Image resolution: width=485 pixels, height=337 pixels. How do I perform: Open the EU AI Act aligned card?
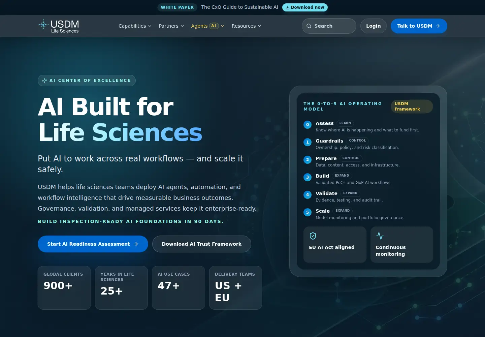(x=335, y=244)
